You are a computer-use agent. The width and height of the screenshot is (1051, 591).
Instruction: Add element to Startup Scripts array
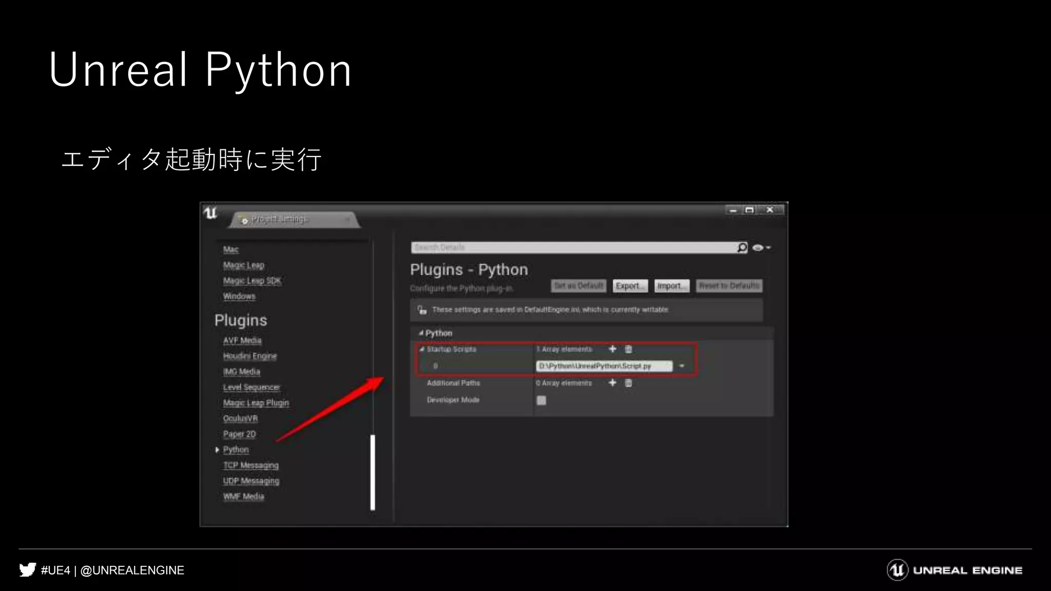[x=612, y=349]
